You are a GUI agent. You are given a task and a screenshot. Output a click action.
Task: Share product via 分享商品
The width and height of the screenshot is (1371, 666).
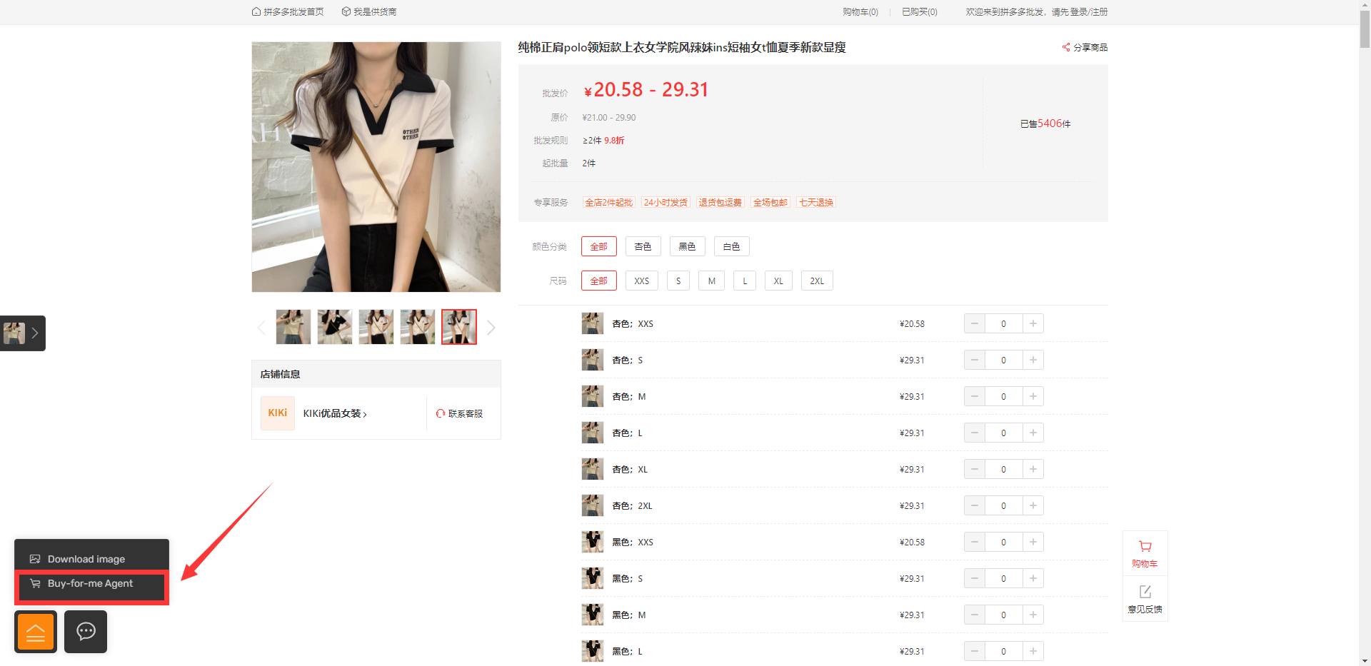click(x=1085, y=47)
